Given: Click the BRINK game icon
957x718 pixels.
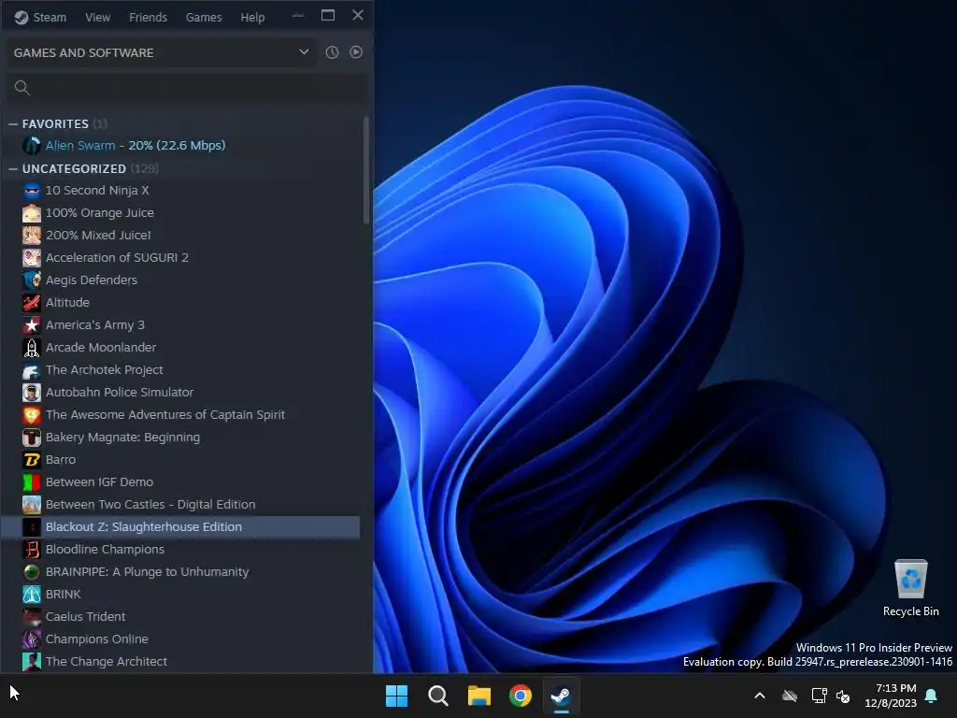Looking at the screenshot, I should pyautogui.click(x=32, y=595).
